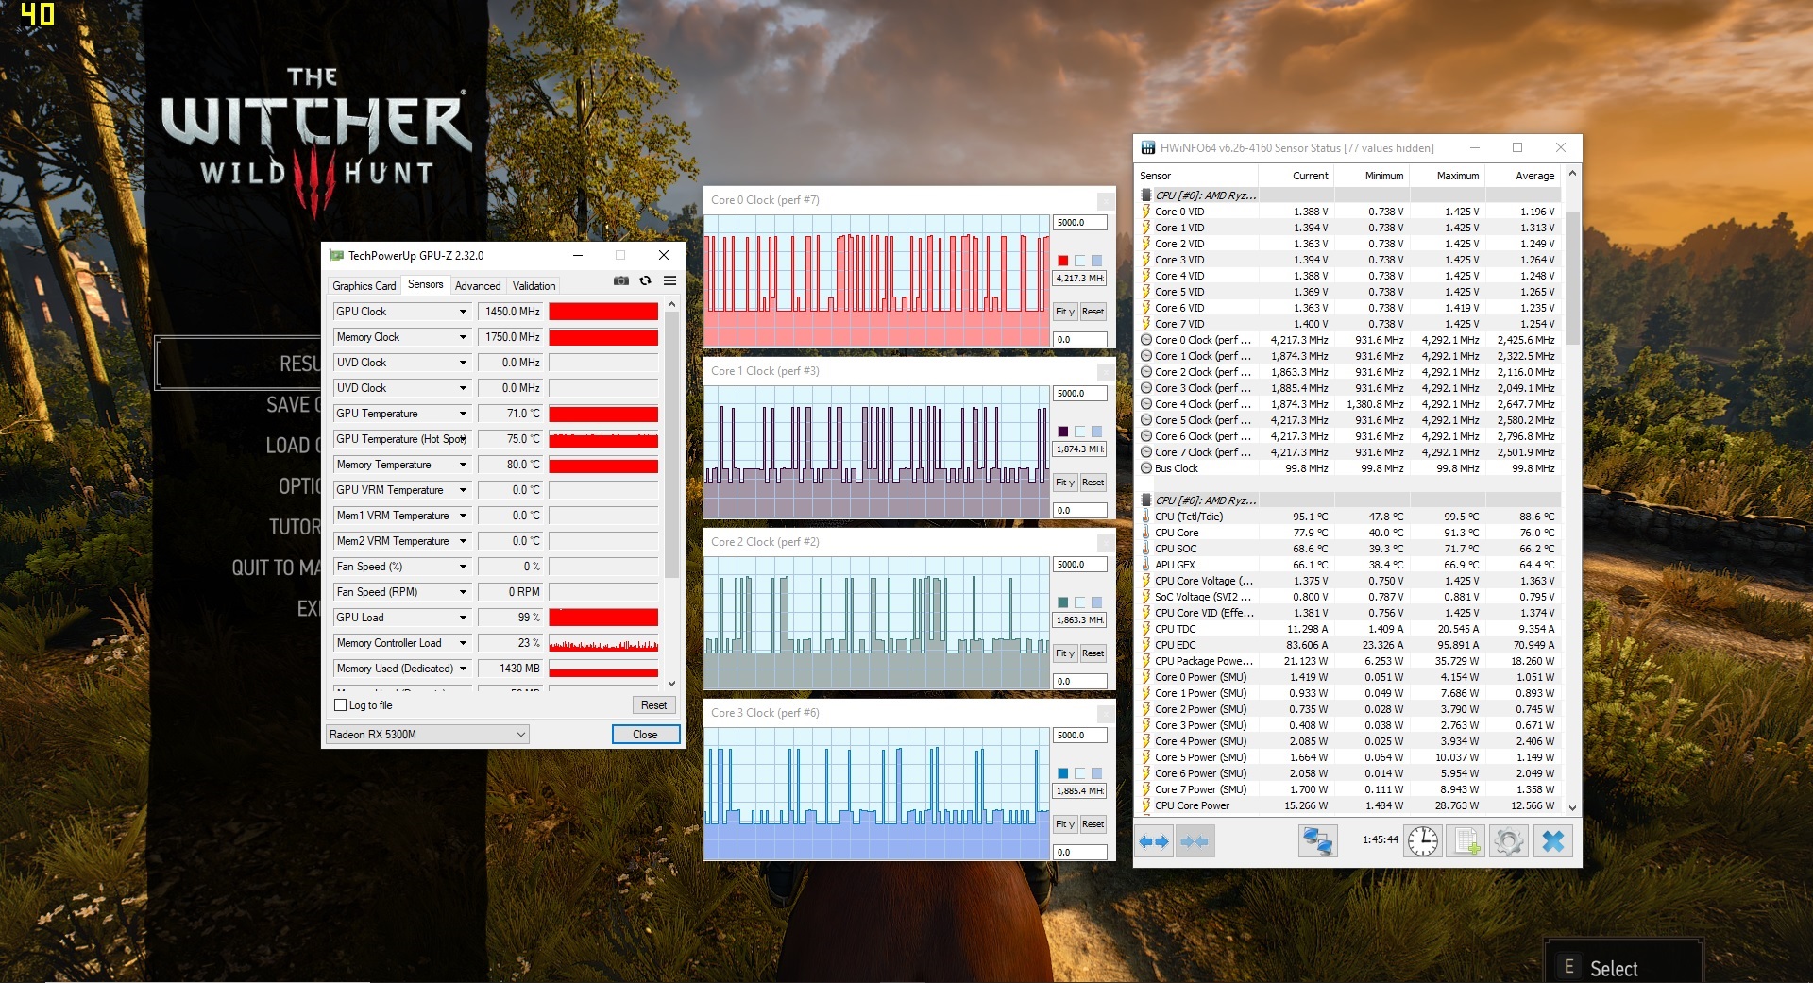Click Core 0 graph max value 5000.0 field
The image size is (1813, 983).
(1079, 223)
